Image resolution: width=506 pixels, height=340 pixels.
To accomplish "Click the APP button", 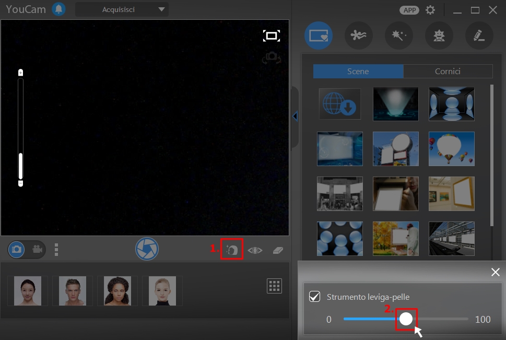I will click(409, 10).
